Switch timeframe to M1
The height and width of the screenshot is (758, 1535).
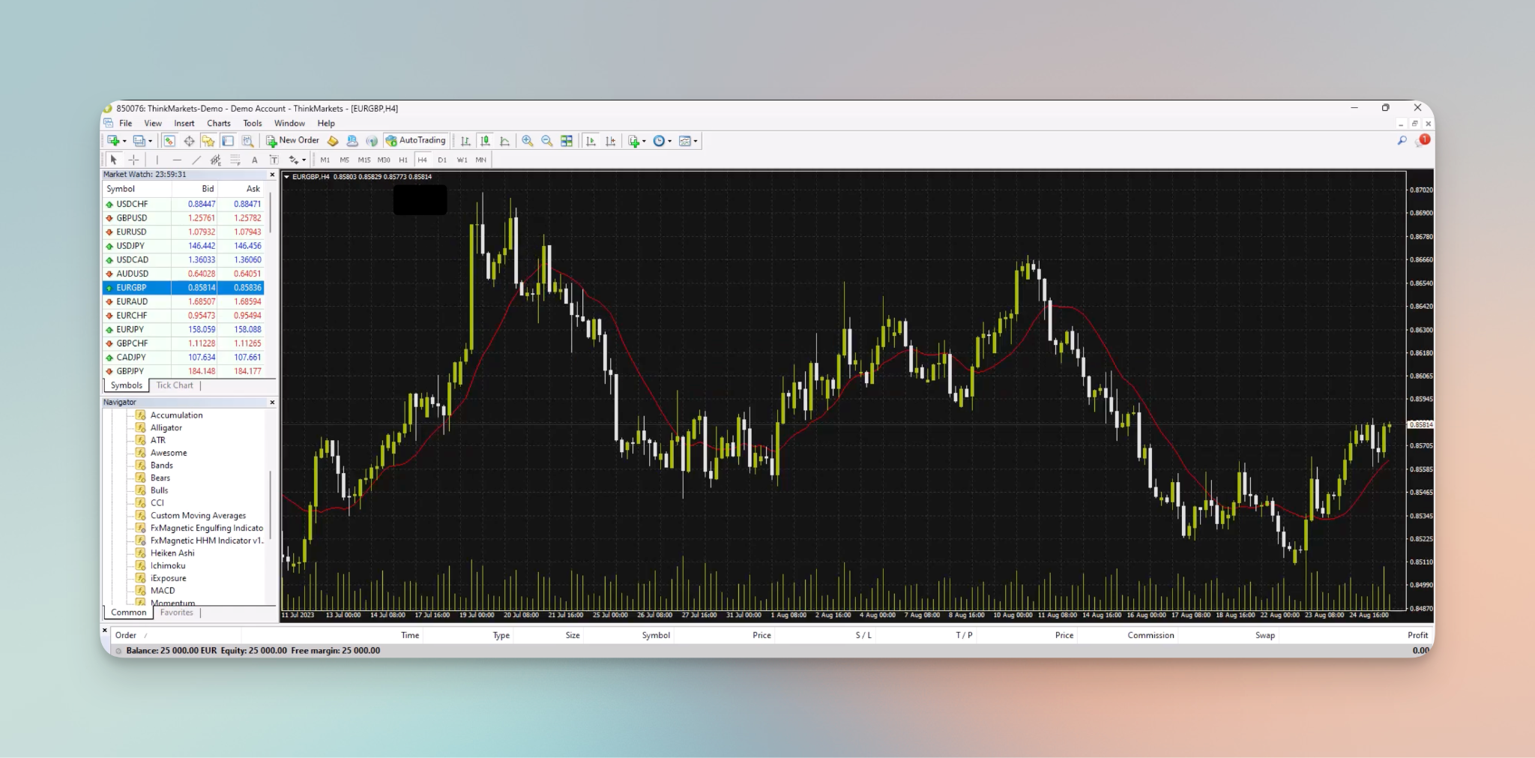(325, 160)
